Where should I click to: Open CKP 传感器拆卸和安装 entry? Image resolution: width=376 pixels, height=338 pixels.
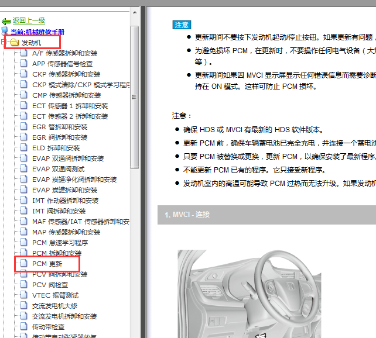[66, 74]
